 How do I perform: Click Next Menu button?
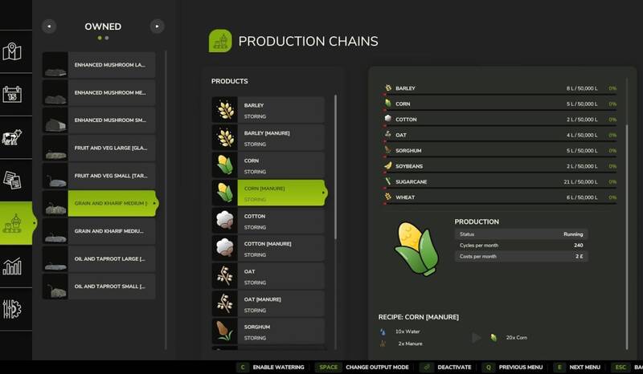click(577, 367)
